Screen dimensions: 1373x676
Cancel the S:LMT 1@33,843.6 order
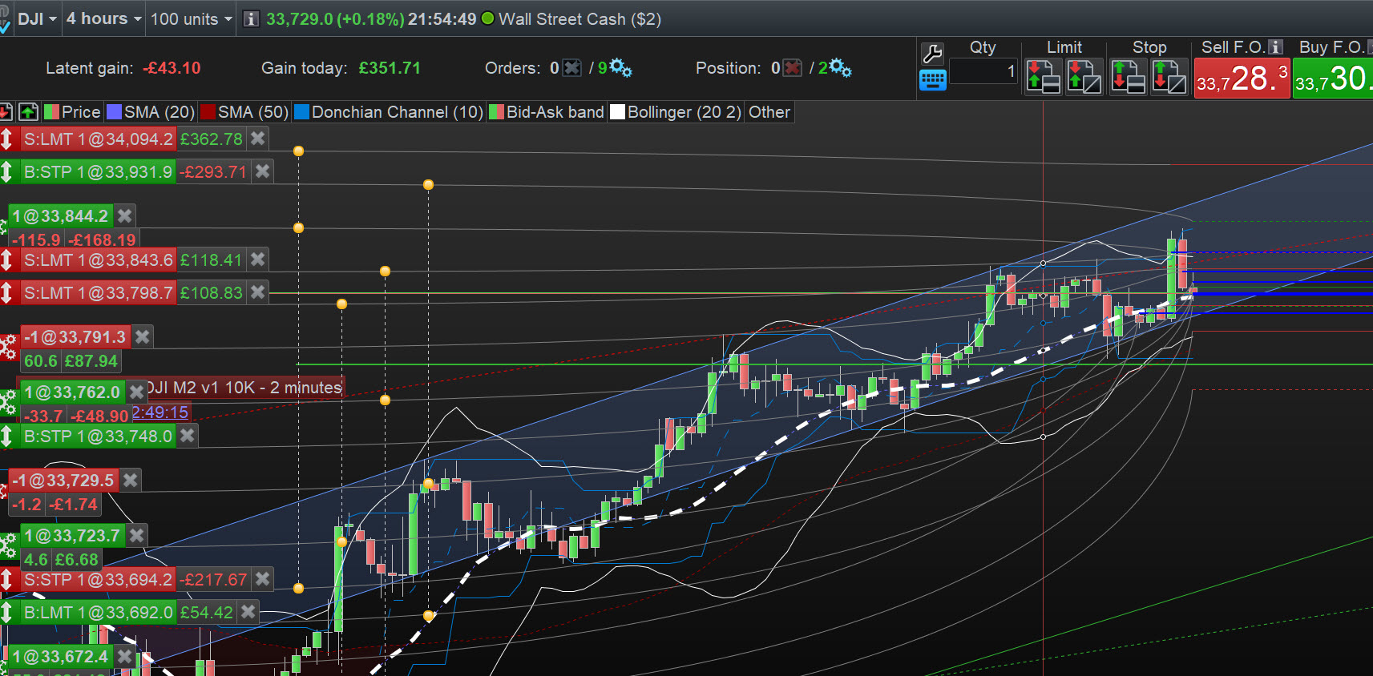click(x=257, y=260)
